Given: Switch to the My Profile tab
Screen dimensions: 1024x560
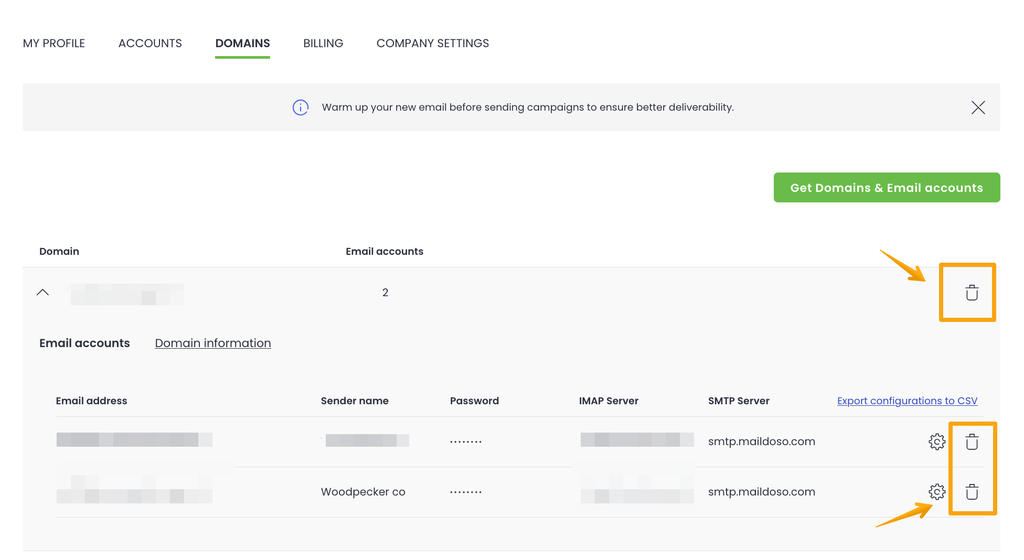Looking at the screenshot, I should (x=54, y=44).
